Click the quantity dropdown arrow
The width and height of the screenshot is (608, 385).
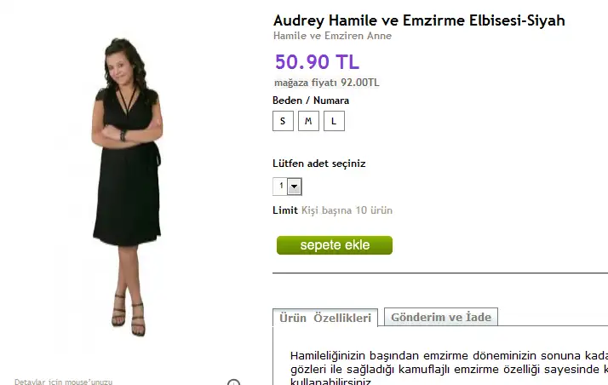295,187
